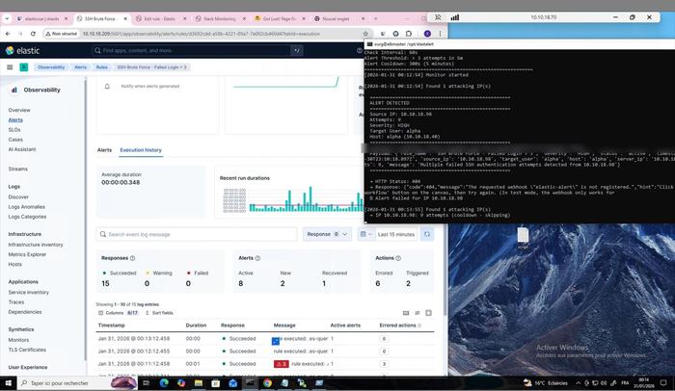This screenshot has width=675, height=391.
Task: Click Observability breadcrumb
Action: pos(51,67)
